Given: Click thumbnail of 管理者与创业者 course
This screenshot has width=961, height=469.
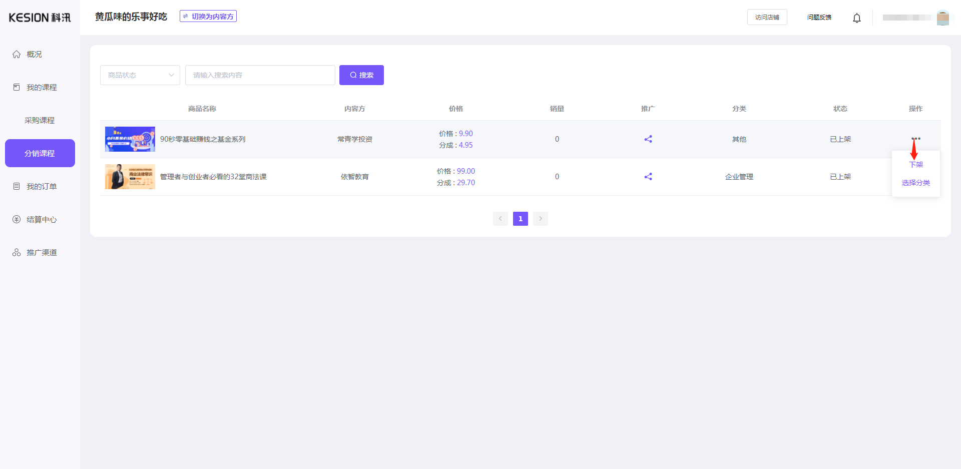Looking at the screenshot, I should click(130, 177).
